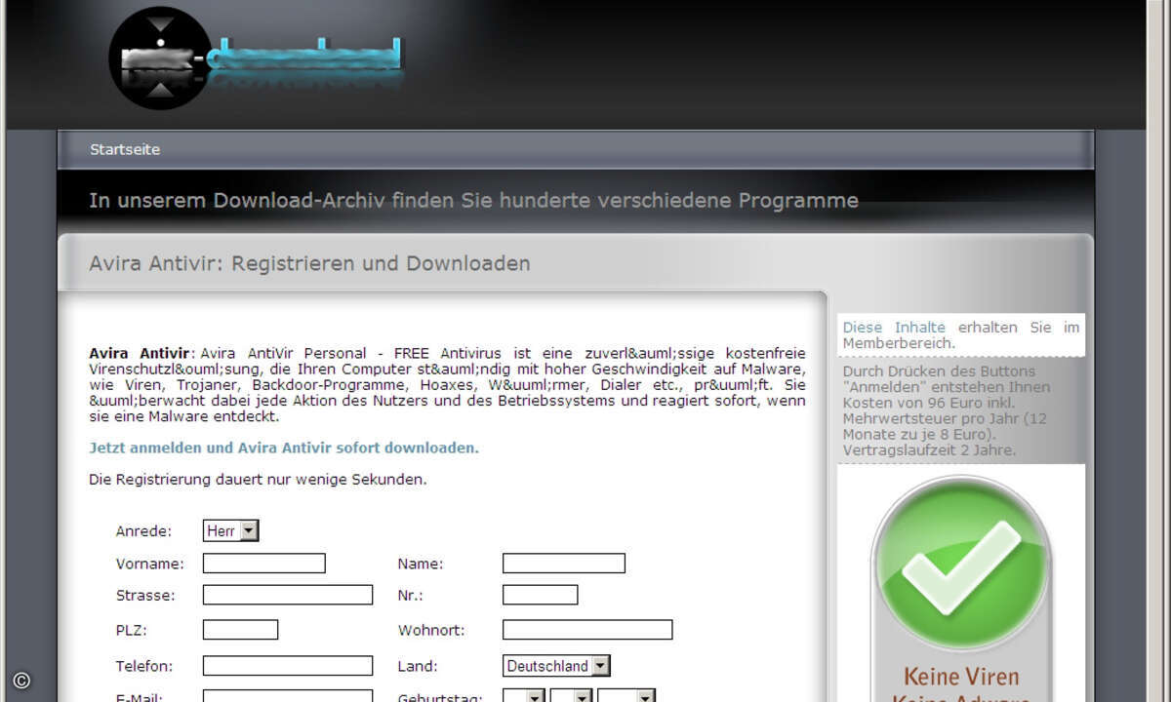Focus the Nr. house number field
1171x702 pixels.
[x=541, y=595]
